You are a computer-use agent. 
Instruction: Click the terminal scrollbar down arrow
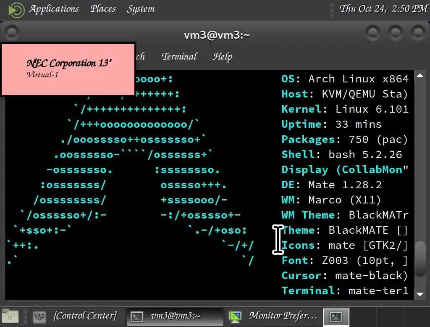(420, 294)
